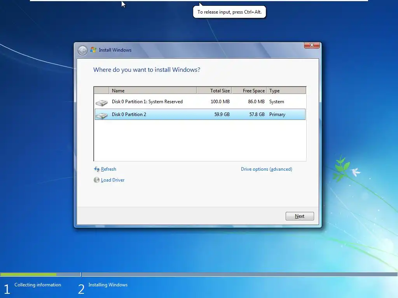The image size is (398, 298).
Task: Click the 'To release input' tooltip
Action: point(229,12)
